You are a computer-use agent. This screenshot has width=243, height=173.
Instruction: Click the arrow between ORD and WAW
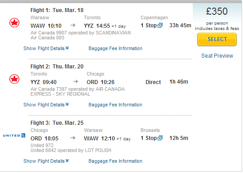pyautogui.click(x=73, y=138)
